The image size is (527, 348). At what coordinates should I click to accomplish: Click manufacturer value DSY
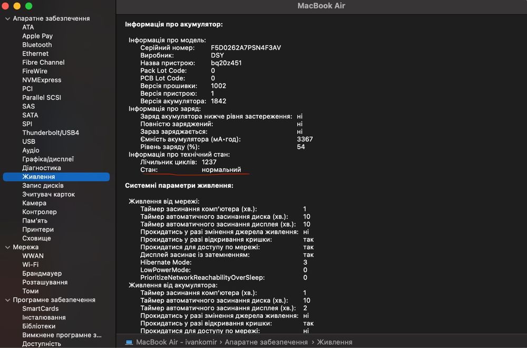click(217, 55)
